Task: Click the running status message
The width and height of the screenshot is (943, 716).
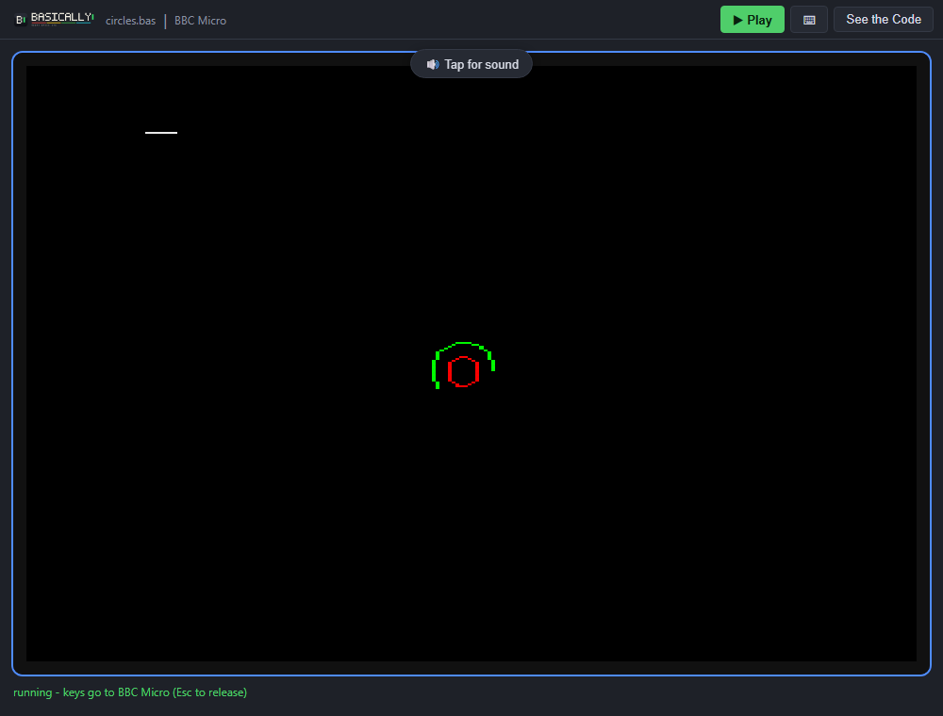Action: pos(130,692)
